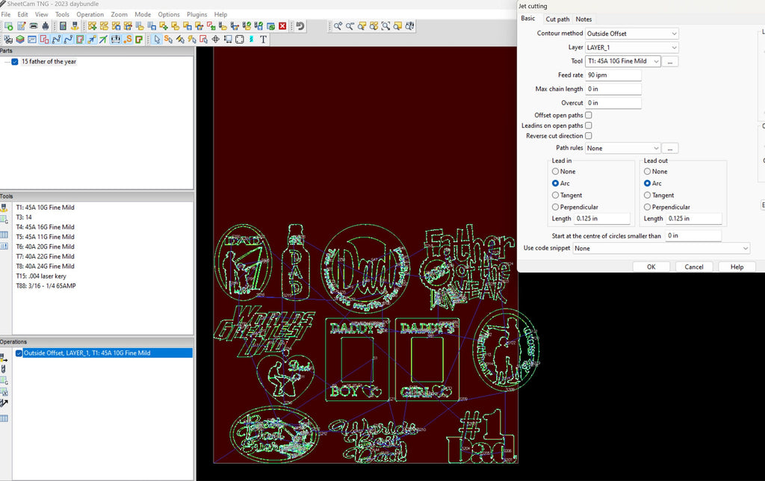Click the notepad with pencil icon
This screenshot has height=481, width=765.
point(22,26)
